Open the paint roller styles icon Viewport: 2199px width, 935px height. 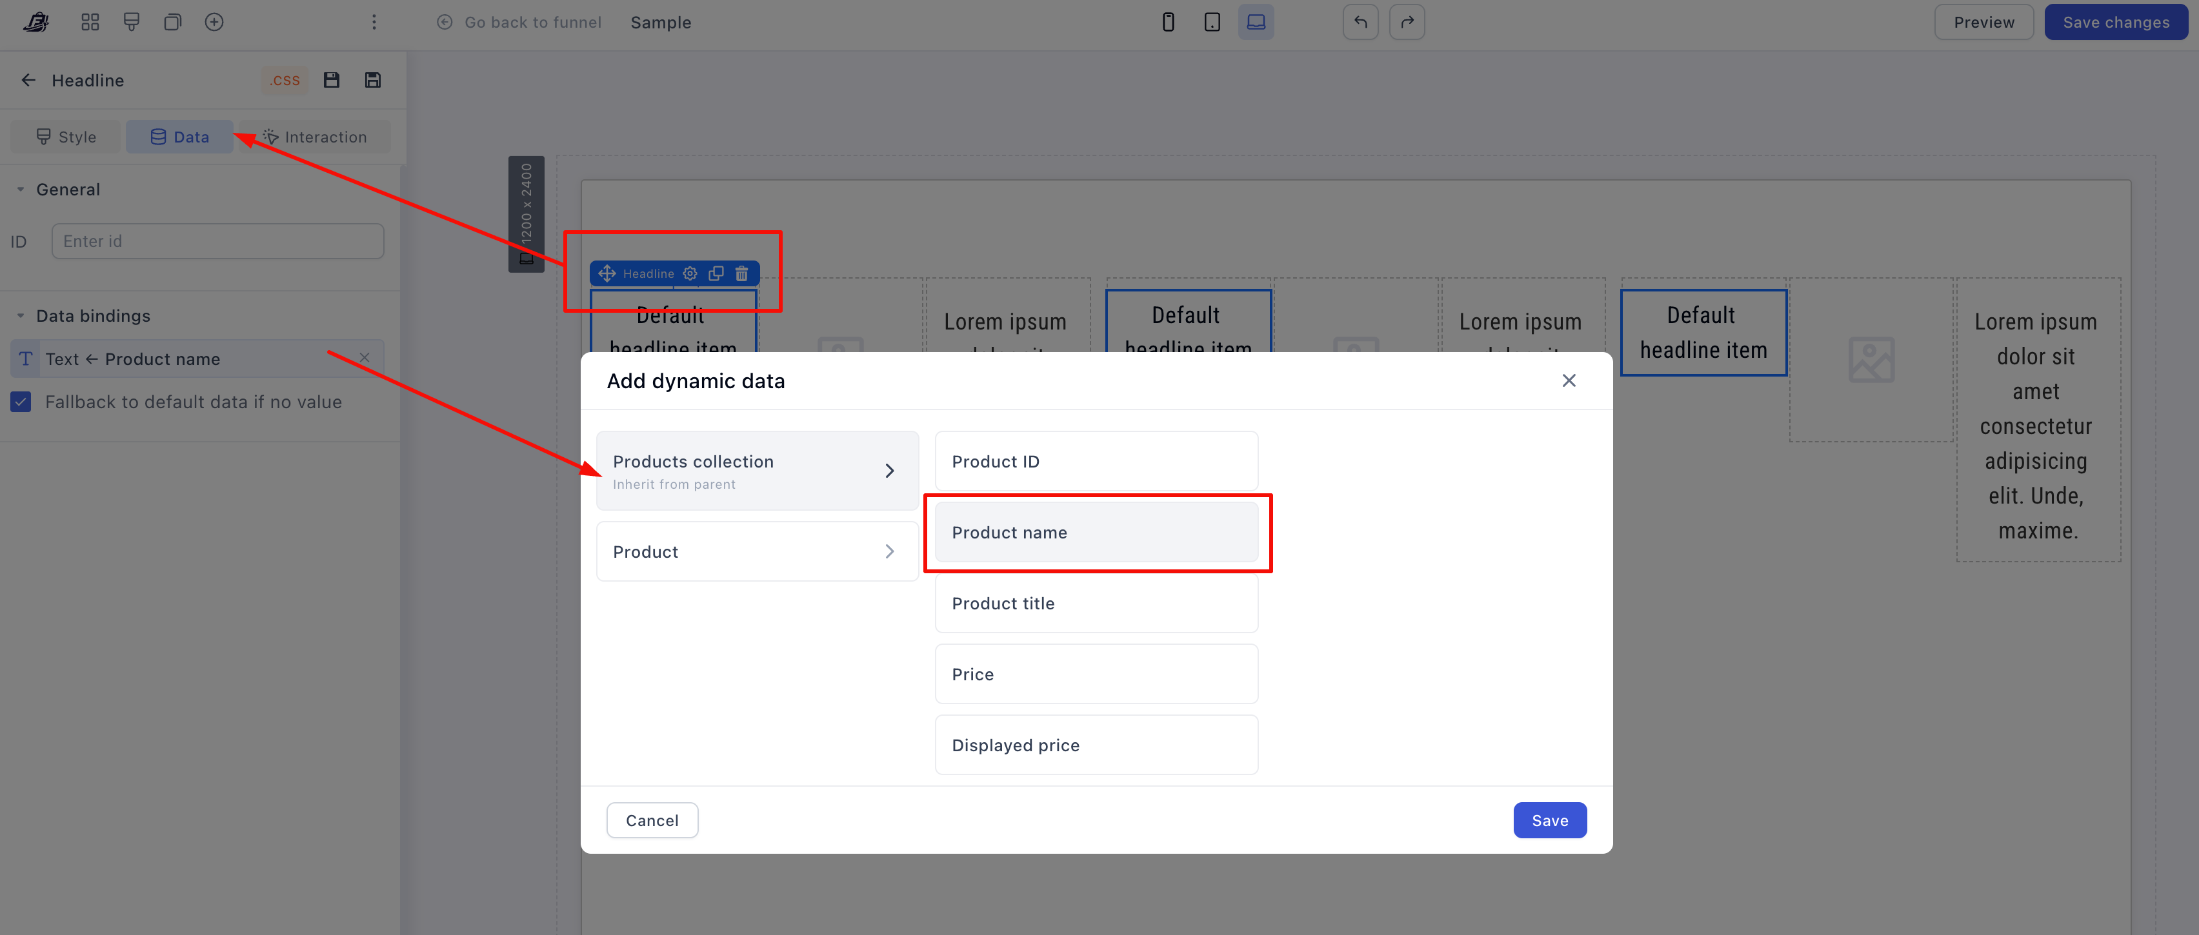[x=132, y=22]
